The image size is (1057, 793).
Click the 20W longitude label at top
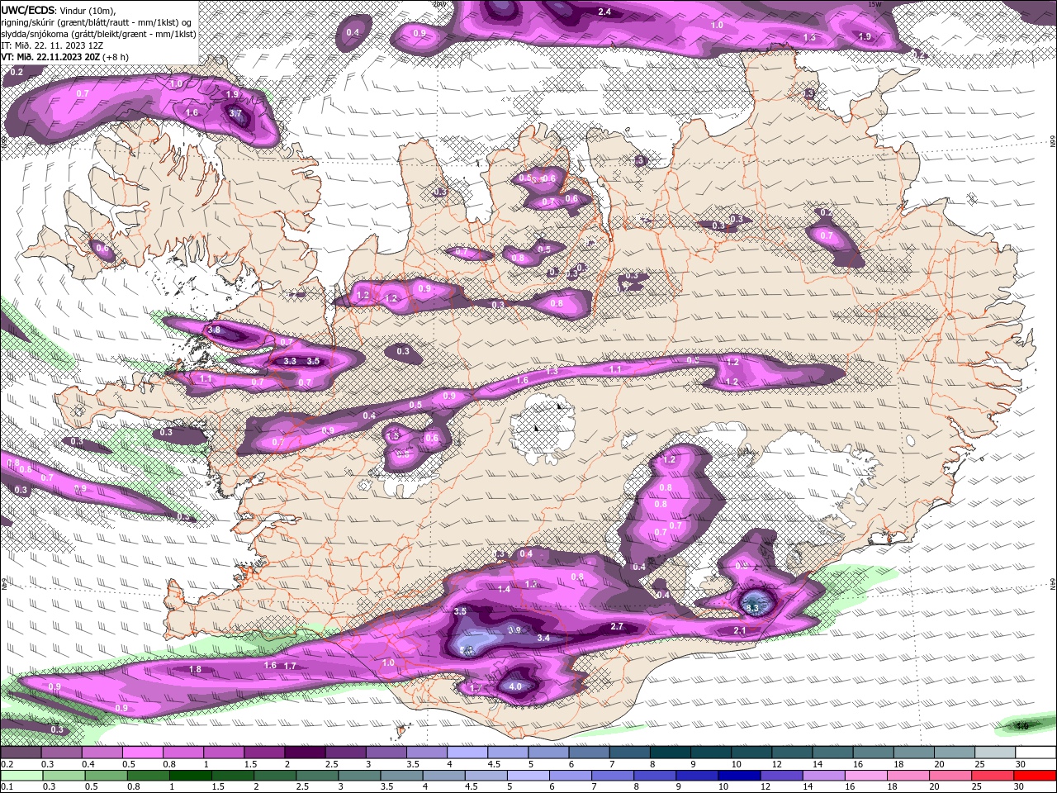point(438,4)
